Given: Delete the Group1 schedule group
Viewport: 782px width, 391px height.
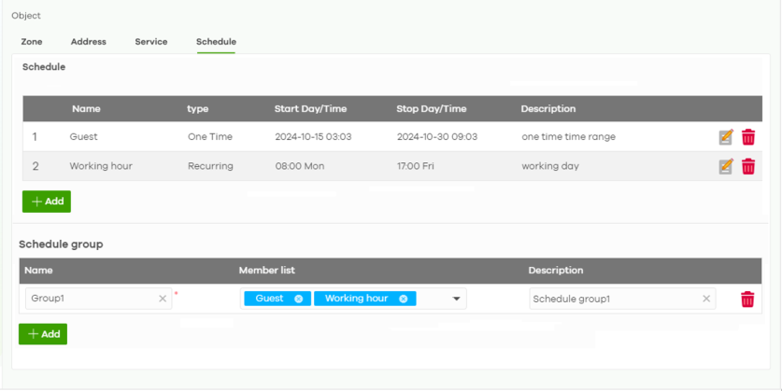Looking at the screenshot, I should tap(747, 300).
